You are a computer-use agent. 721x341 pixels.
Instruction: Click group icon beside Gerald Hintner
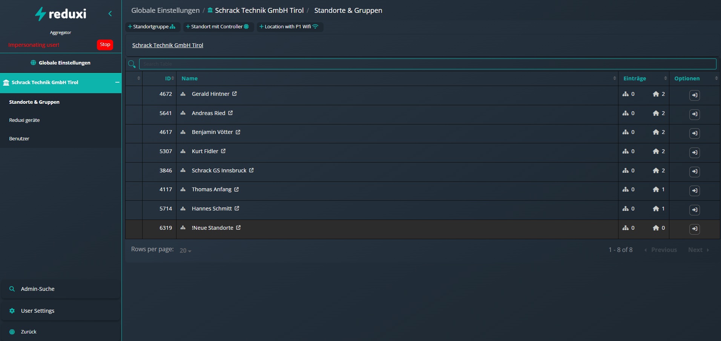coord(183,94)
